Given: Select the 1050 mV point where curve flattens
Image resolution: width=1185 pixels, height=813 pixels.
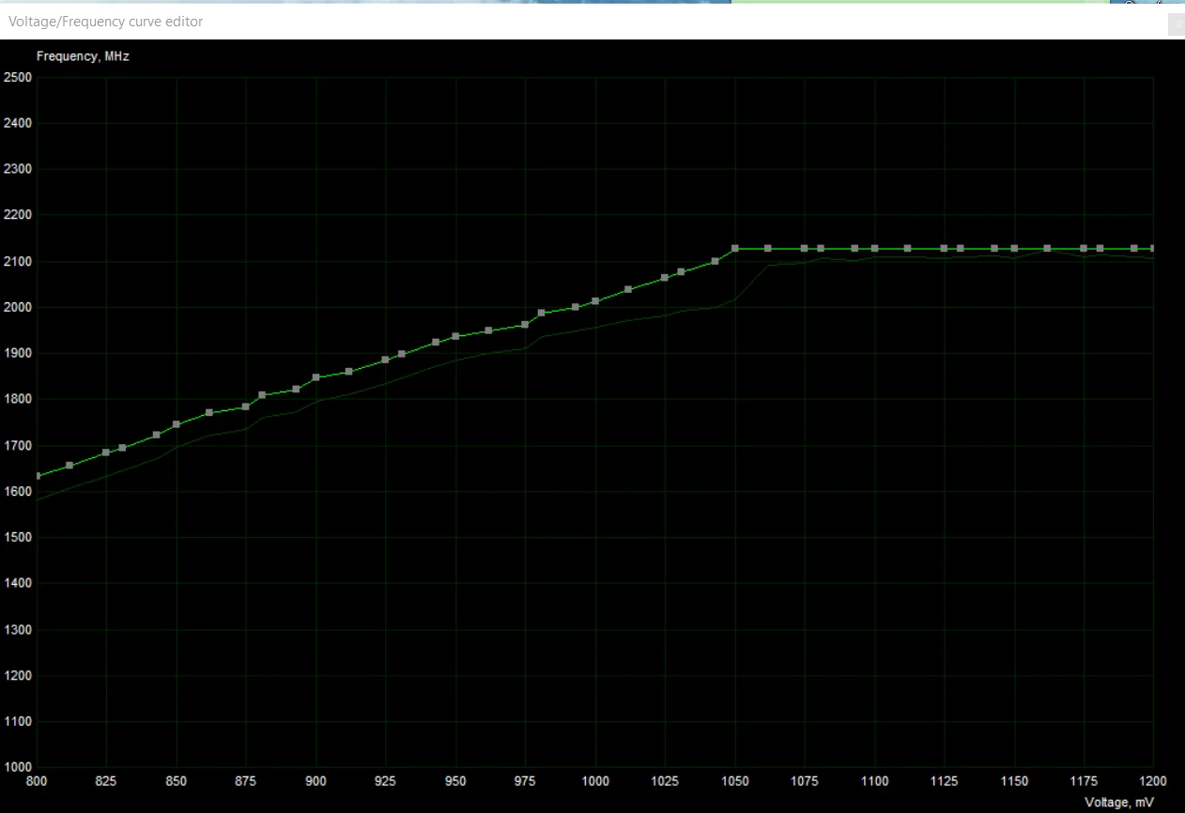Looking at the screenshot, I should tap(735, 249).
